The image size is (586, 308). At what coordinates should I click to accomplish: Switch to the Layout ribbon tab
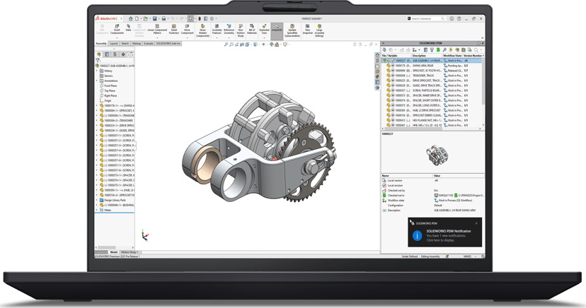pyautogui.click(x=114, y=44)
